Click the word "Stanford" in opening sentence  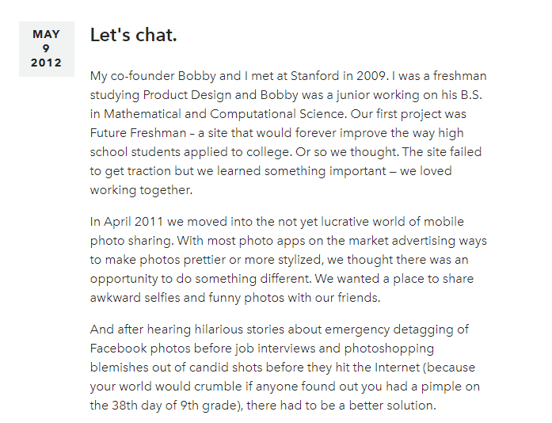[314, 76]
